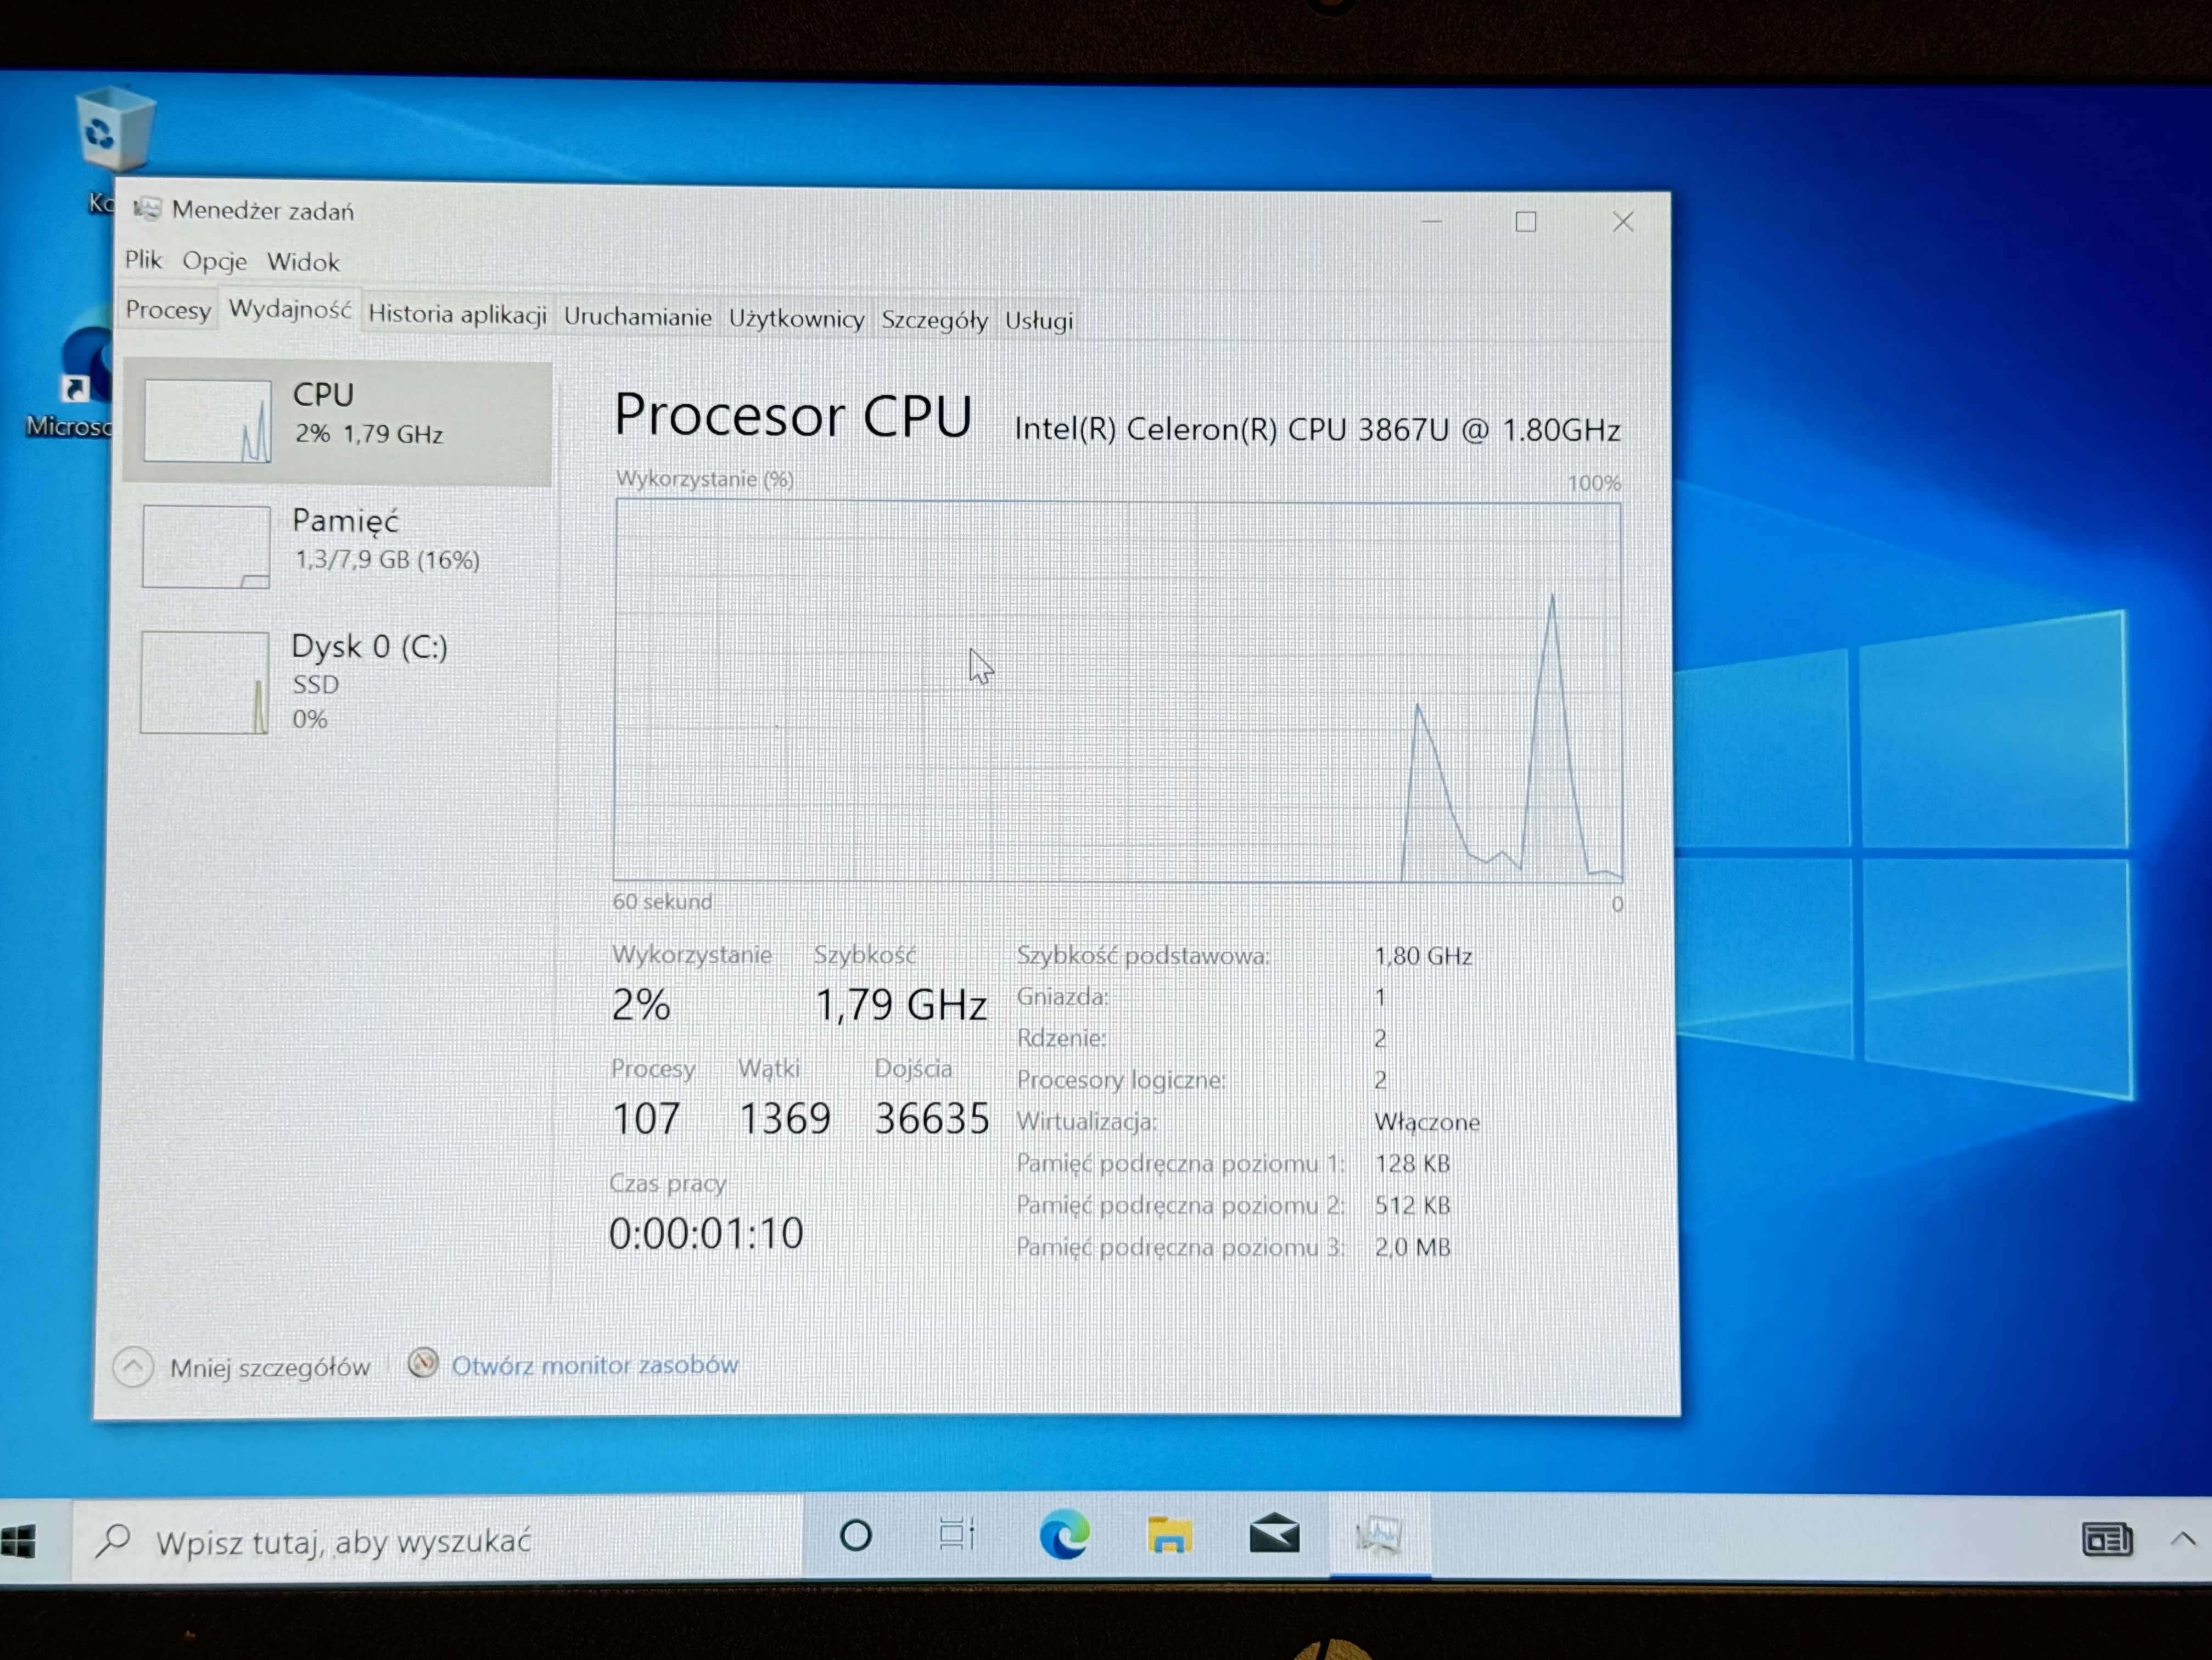
Task: Open the news and interests taskbar icon
Action: click(x=2106, y=1539)
